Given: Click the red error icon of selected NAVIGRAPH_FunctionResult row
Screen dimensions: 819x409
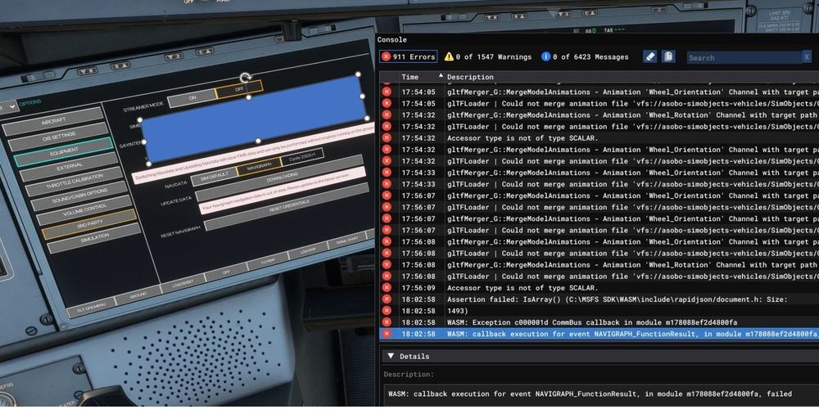Looking at the screenshot, I should point(387,334).
